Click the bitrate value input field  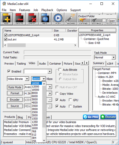pyautogui.click(x=36, y=79)
